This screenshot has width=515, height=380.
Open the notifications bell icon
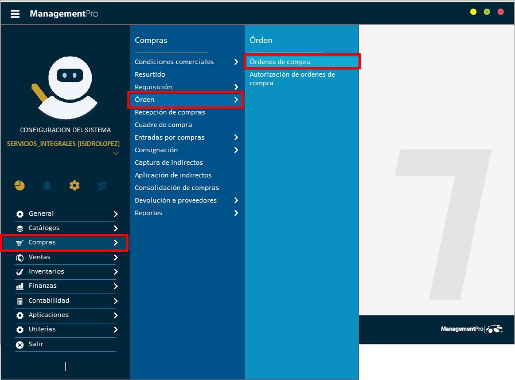[x=47, y=185]
